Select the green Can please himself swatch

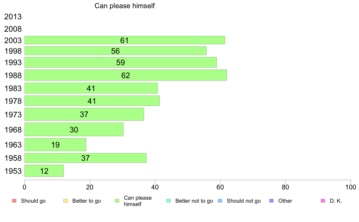(117, 201)
